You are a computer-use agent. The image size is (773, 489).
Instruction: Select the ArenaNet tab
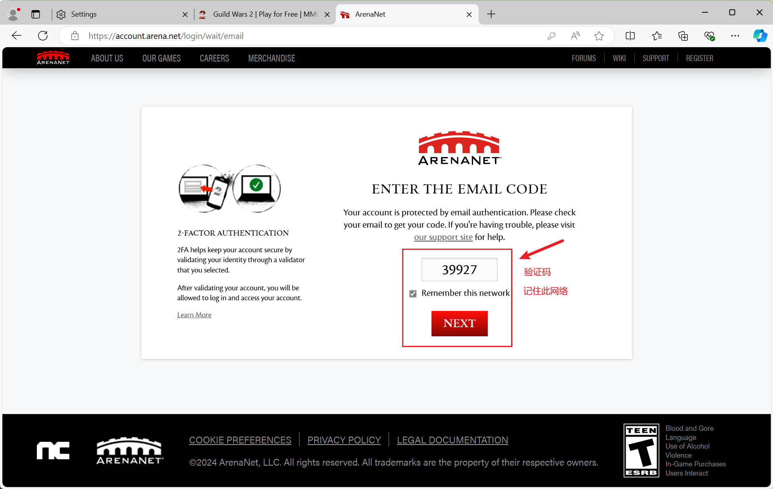point(406,14)
